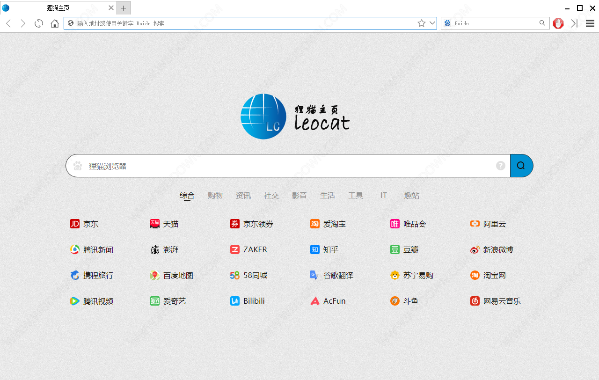Open the home page icon

55,23
